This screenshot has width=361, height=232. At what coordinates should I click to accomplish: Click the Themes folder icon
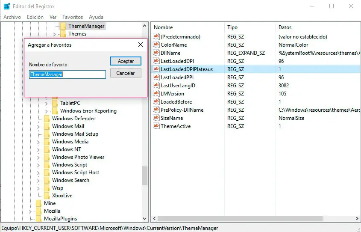[63, 34]
